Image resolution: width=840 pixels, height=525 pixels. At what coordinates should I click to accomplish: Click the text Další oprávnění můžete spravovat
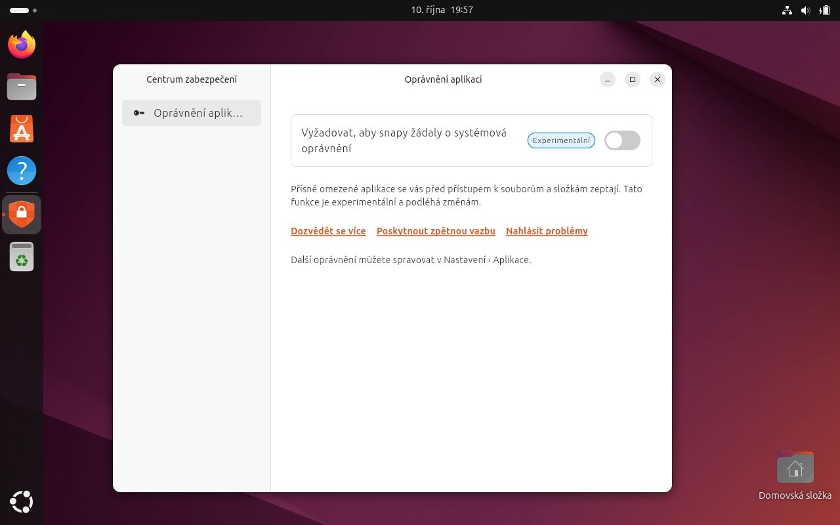(411, 260)
